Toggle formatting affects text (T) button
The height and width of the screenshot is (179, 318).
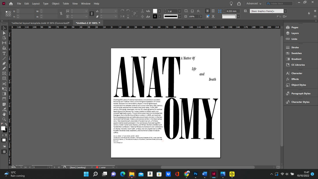pyautogui.click(x=6, y=135)
